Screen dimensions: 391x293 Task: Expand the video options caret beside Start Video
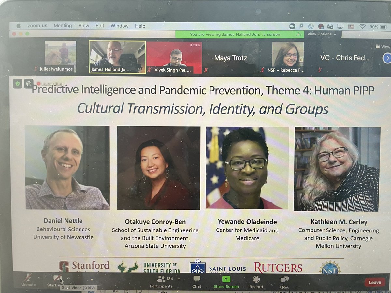(x=68, y=278)
